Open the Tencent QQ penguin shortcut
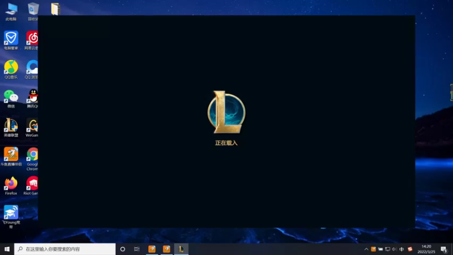Viewport: 453px width, 255px height. click(x=32, y=99)
